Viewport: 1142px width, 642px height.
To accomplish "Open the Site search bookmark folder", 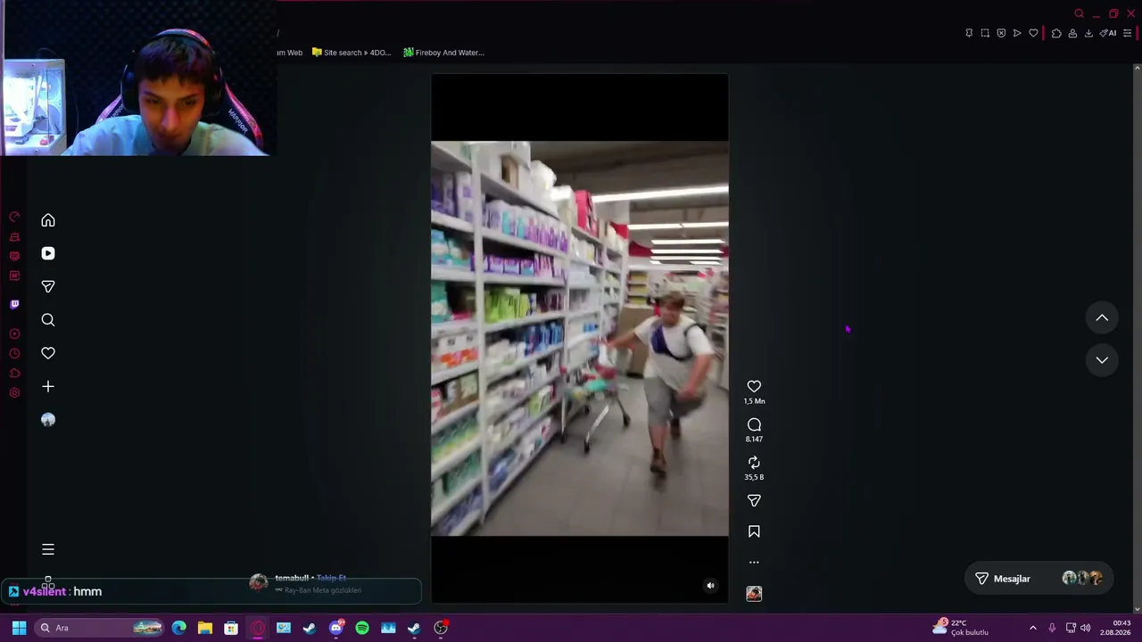I will 352,53.
